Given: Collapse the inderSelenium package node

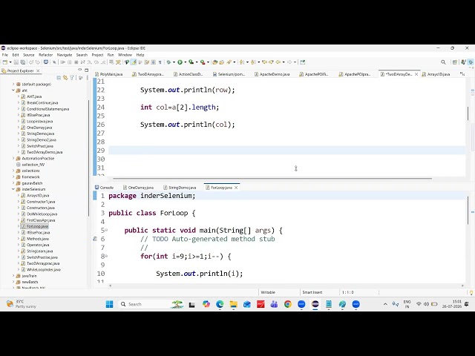Looking at the screenshot, I should click(13, 189).
